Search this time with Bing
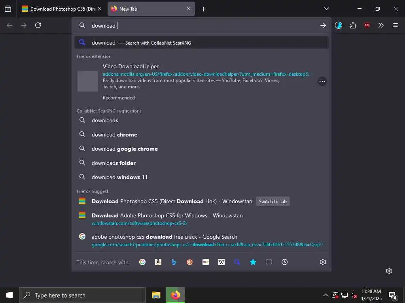The image size is (405, 303). (x=174, y=262)
